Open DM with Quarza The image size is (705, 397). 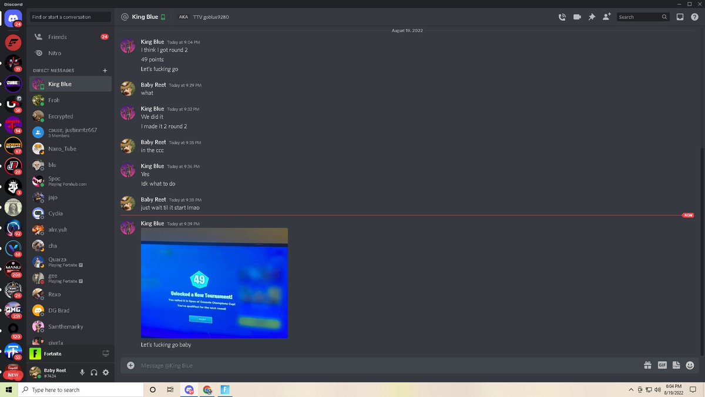70,262
